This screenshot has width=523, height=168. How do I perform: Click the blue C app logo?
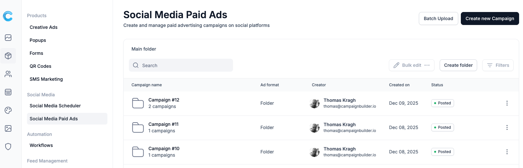click(8, 16)
